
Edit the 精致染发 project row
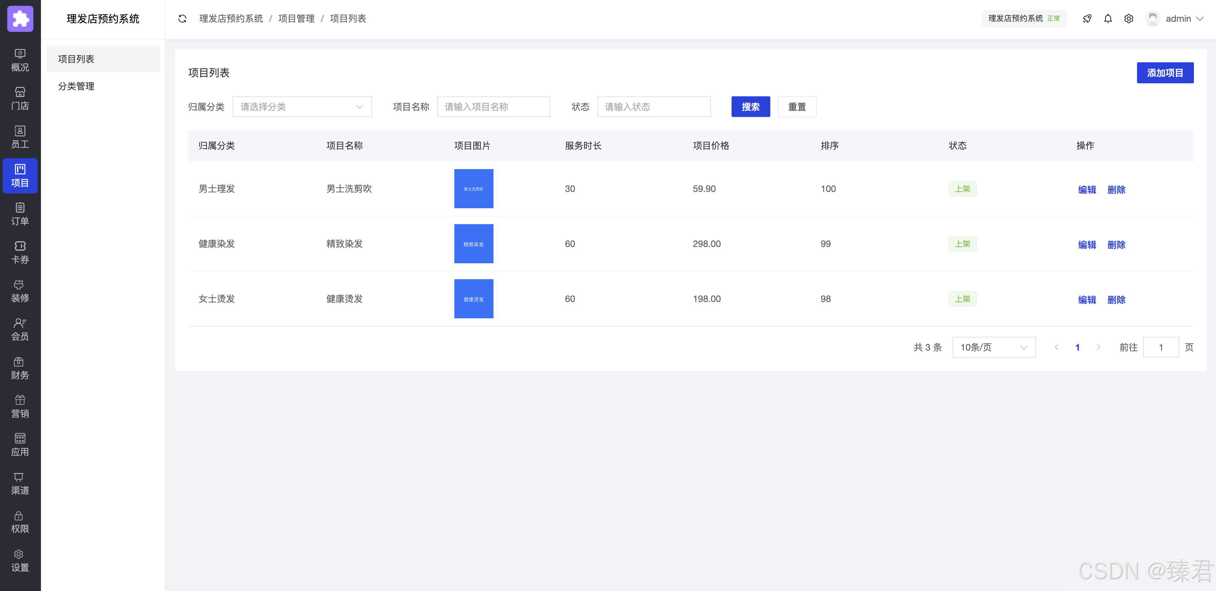1087,245
